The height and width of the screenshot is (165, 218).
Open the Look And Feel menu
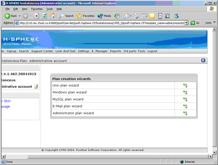click(65, 51)
